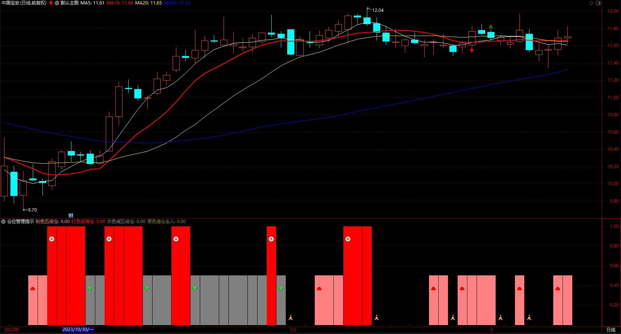
Task: Click 0.40 on the indicator axis
Action: [x=615, y=285]
